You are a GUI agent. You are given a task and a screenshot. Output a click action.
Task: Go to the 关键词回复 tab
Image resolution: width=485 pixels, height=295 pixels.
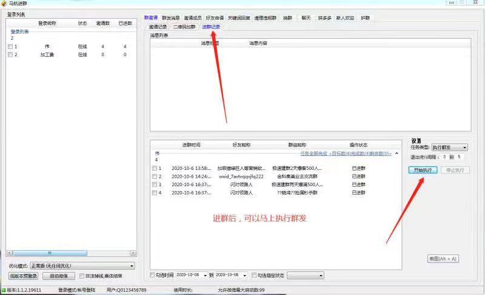239,18
